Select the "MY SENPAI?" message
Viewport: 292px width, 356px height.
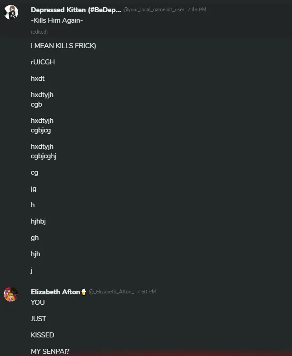[x=50, y=351]
